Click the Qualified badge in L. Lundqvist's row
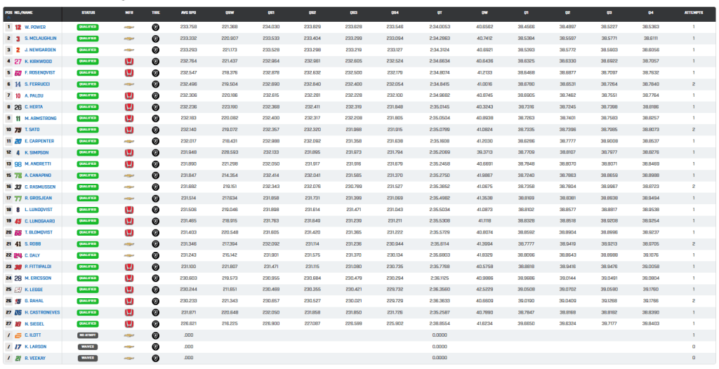 [x=88, y=210]
